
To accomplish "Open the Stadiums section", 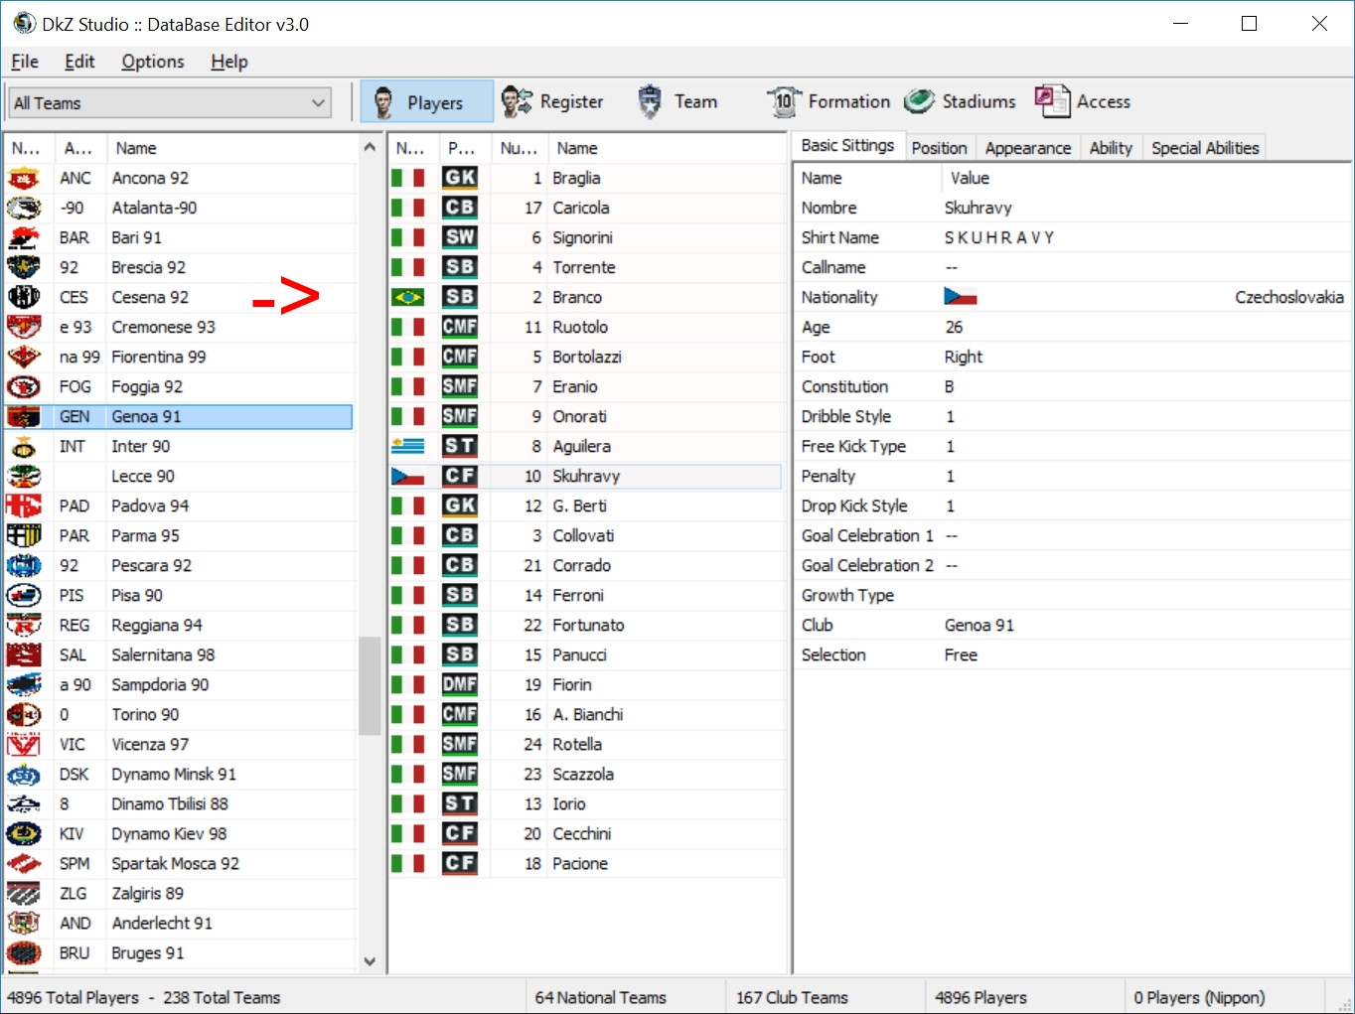I will pyautogui.click(x=961, y=101).
